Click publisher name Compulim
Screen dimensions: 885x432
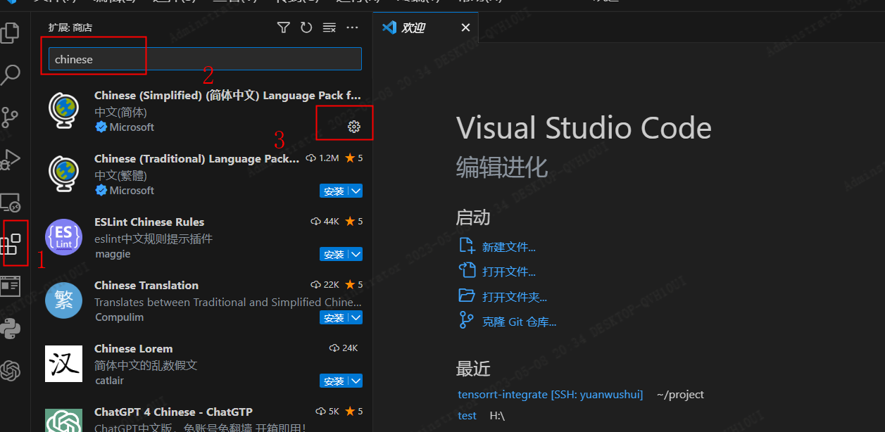(x=119, y=317)
